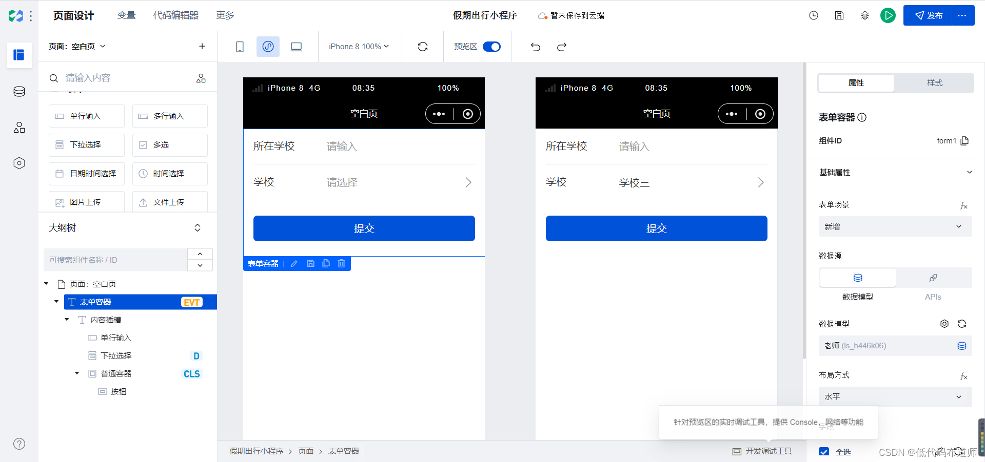Open the page design sidebar icon
The width and height of the screenshot is (985, 462).
tap(19, 55)
